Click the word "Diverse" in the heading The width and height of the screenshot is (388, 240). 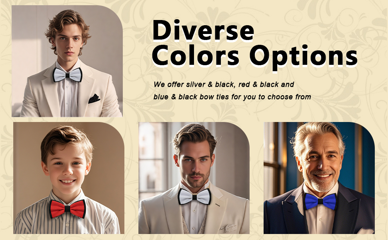[204, 30]
